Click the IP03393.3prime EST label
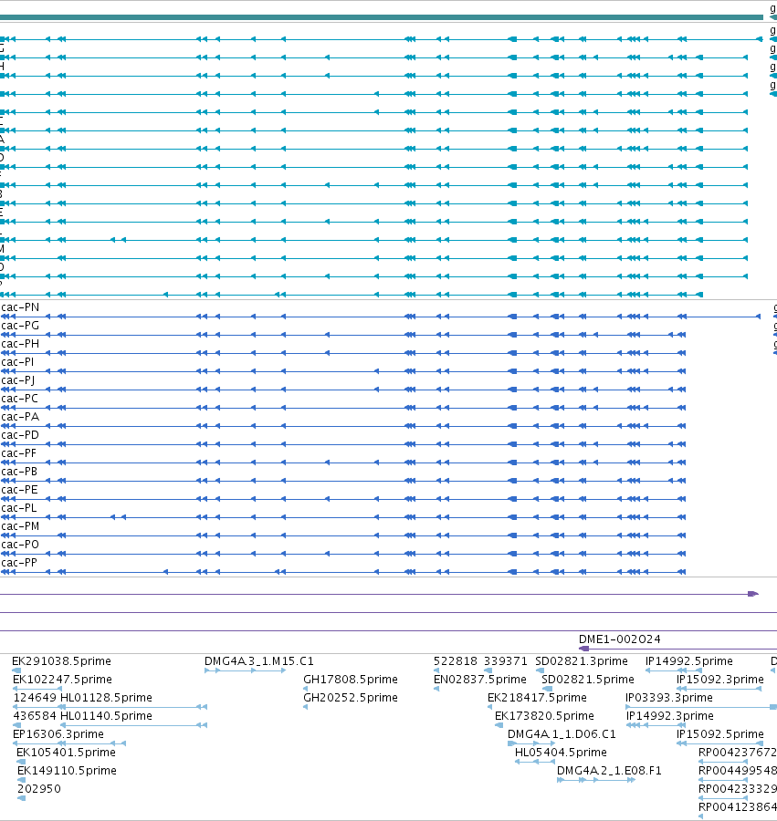The height and width of the screenshot is (821, 777). (x=669, y=698)
